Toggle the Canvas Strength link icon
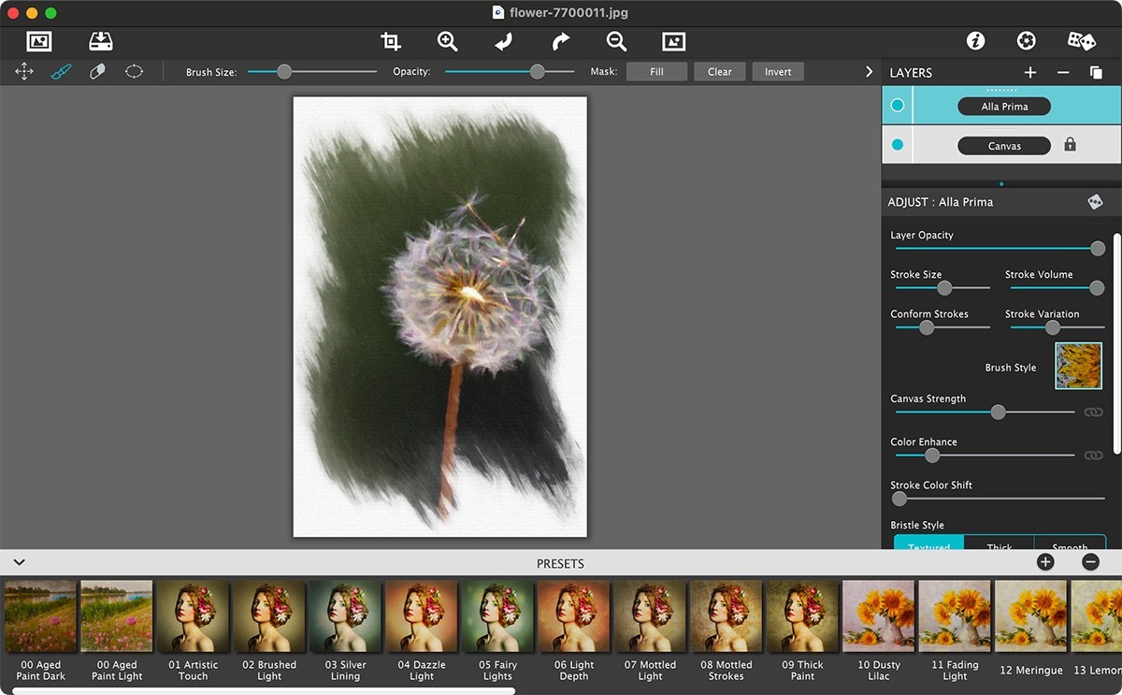 [x=1093, y=412]
